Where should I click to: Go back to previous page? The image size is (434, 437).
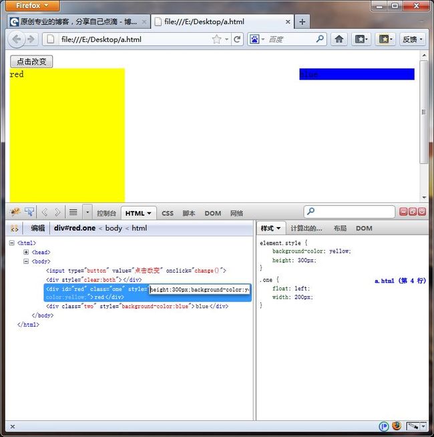coord(17,39)
